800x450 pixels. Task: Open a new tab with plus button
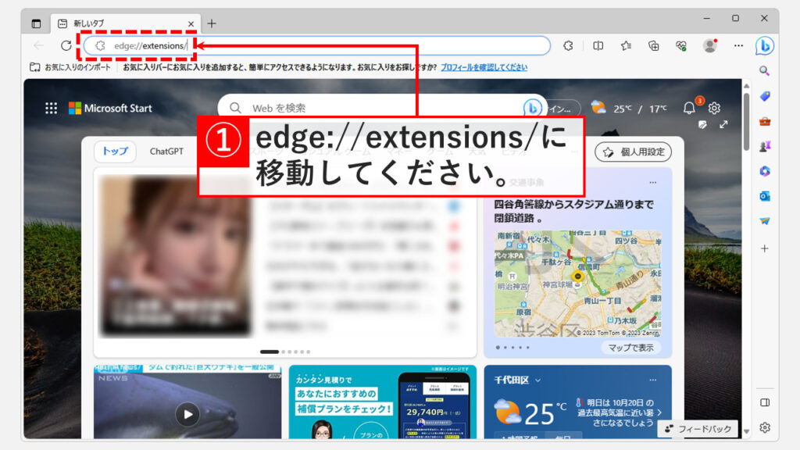point(212,23)
